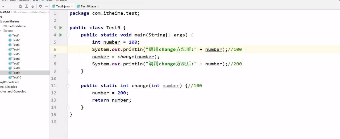Select the com.itheima package
Viewport: 340px width, 139px height.
coord(11,21)
